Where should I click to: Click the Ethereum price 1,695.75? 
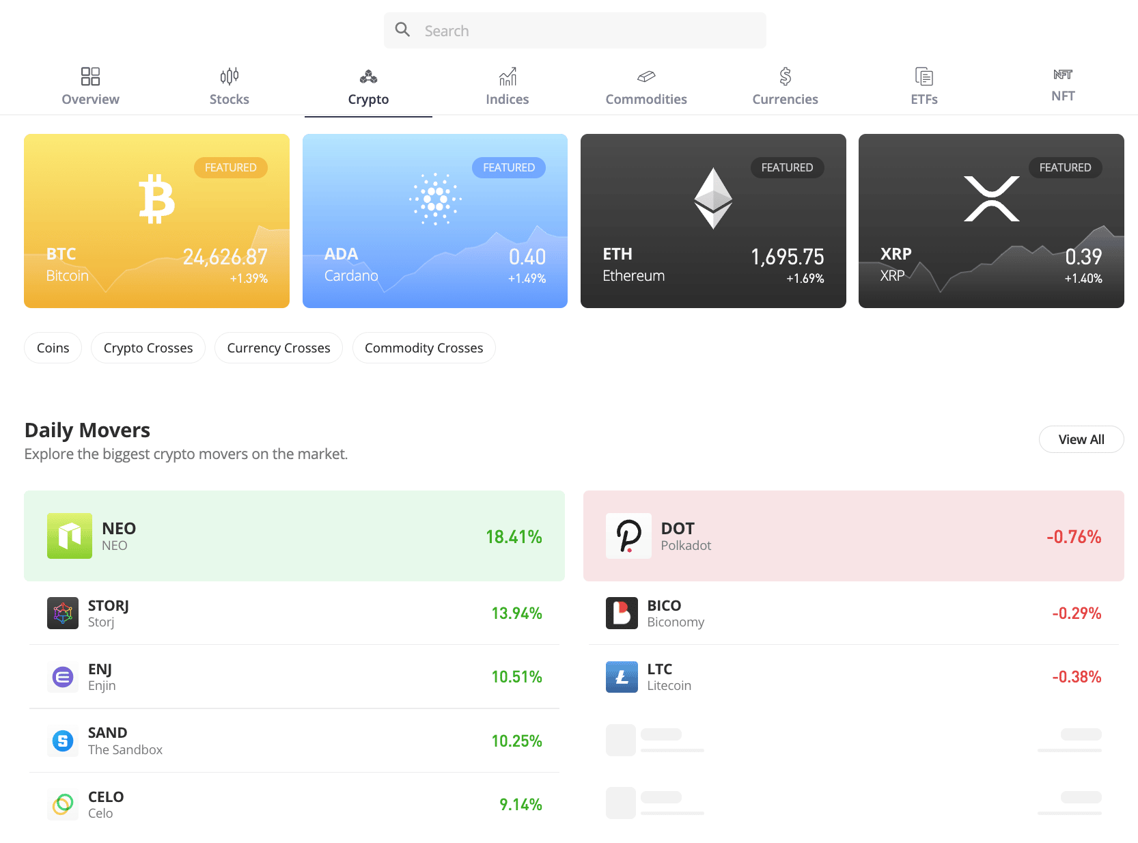(x=788, y=257)
